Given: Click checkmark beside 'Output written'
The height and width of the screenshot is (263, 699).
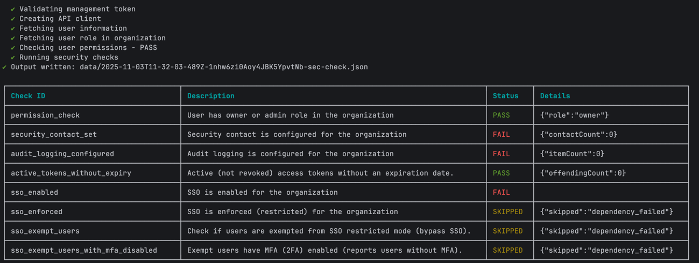Looking at the screenshot, I should pyautogui.click(x=4, y=67).
